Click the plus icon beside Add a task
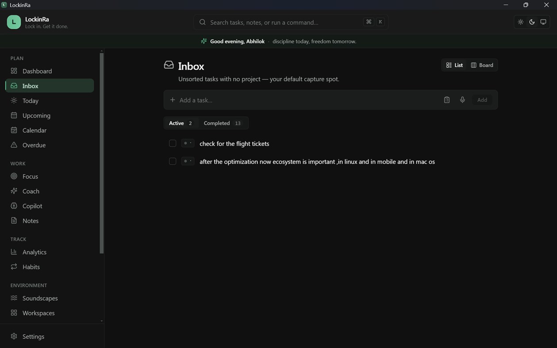 (x=173, y=100)
